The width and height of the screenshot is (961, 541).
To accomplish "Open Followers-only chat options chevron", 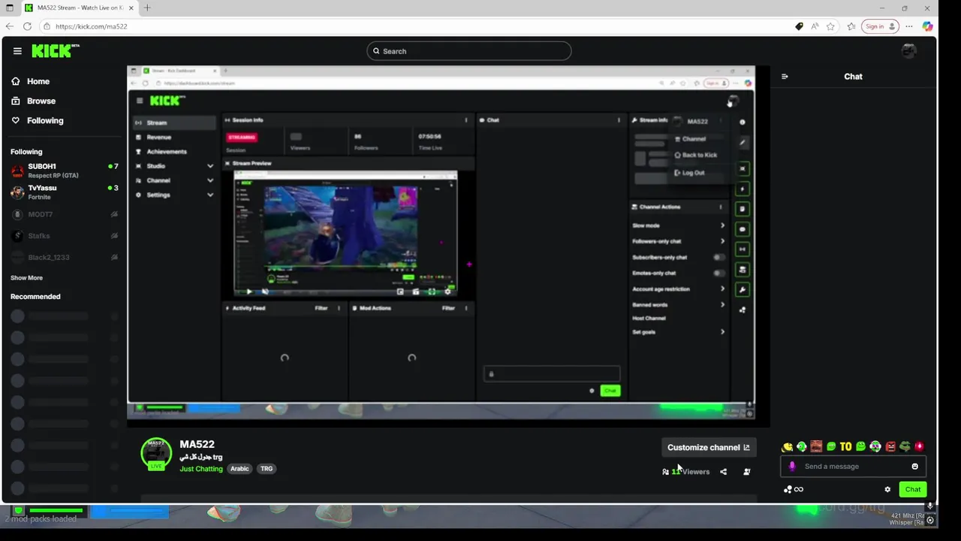I will [x=722, y=241].
